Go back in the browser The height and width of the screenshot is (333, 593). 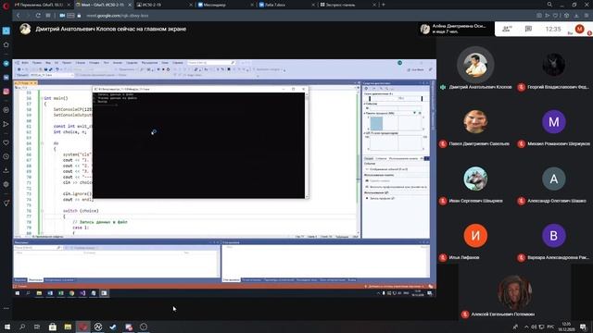click(18, 16)
